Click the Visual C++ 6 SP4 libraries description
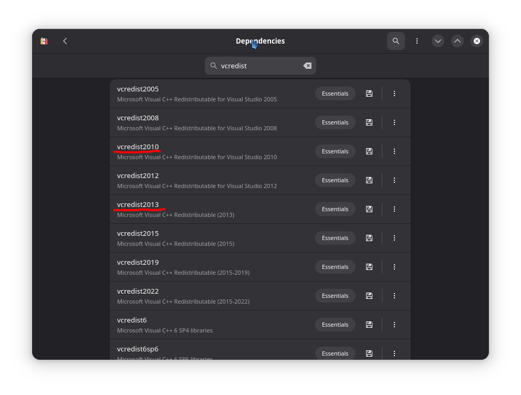Image resolution: width=521 pixels, height=395 pixels. click(x=165, y=330)
